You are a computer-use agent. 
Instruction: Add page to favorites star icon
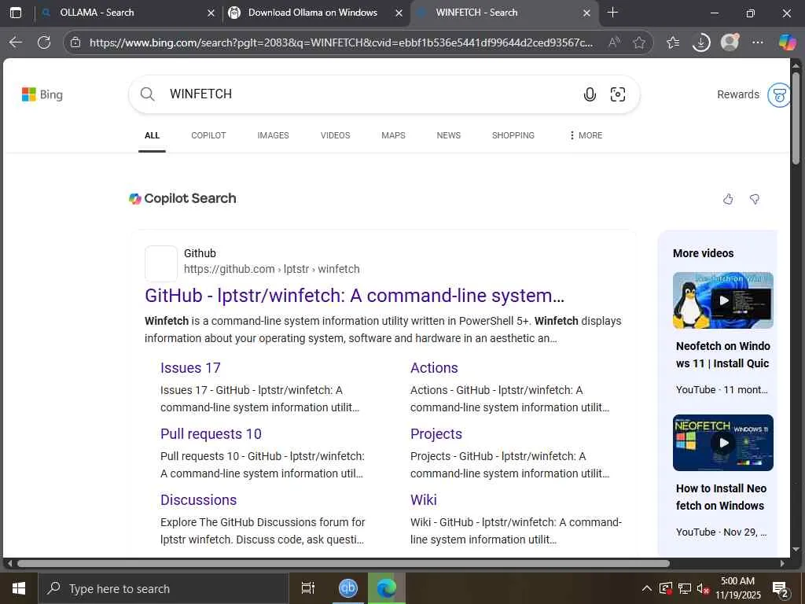pos(639,42)
